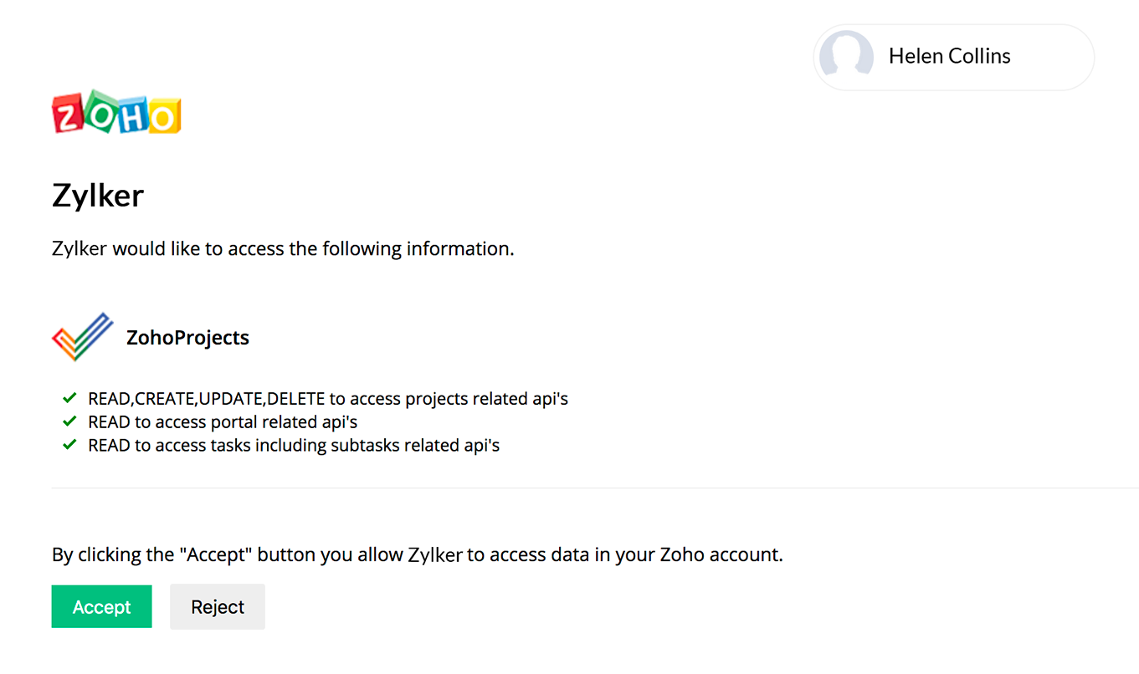
Task: Click the ZohoProjects checkmark logo icon
Action: coord(82,337)
